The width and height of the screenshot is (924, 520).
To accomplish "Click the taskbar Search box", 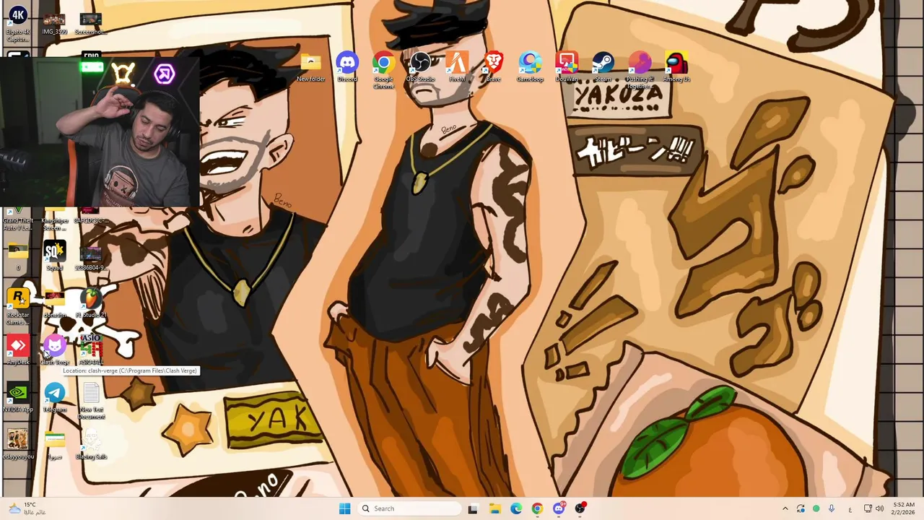I will [409, 508].
